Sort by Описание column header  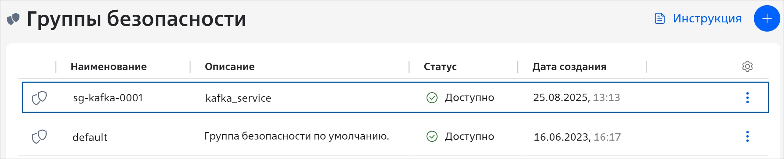click(x=230, y=67)
